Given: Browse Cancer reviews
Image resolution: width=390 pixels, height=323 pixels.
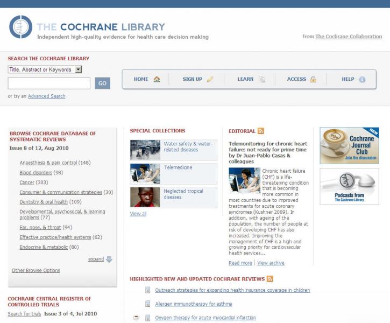Looking at the screenshot, I should tap(27, 182).
